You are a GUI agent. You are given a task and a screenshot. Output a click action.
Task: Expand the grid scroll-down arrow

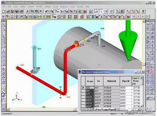point(142,106)
